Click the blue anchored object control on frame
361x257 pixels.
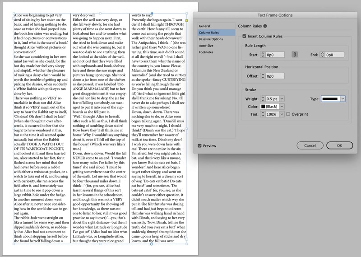pos(152,14)
